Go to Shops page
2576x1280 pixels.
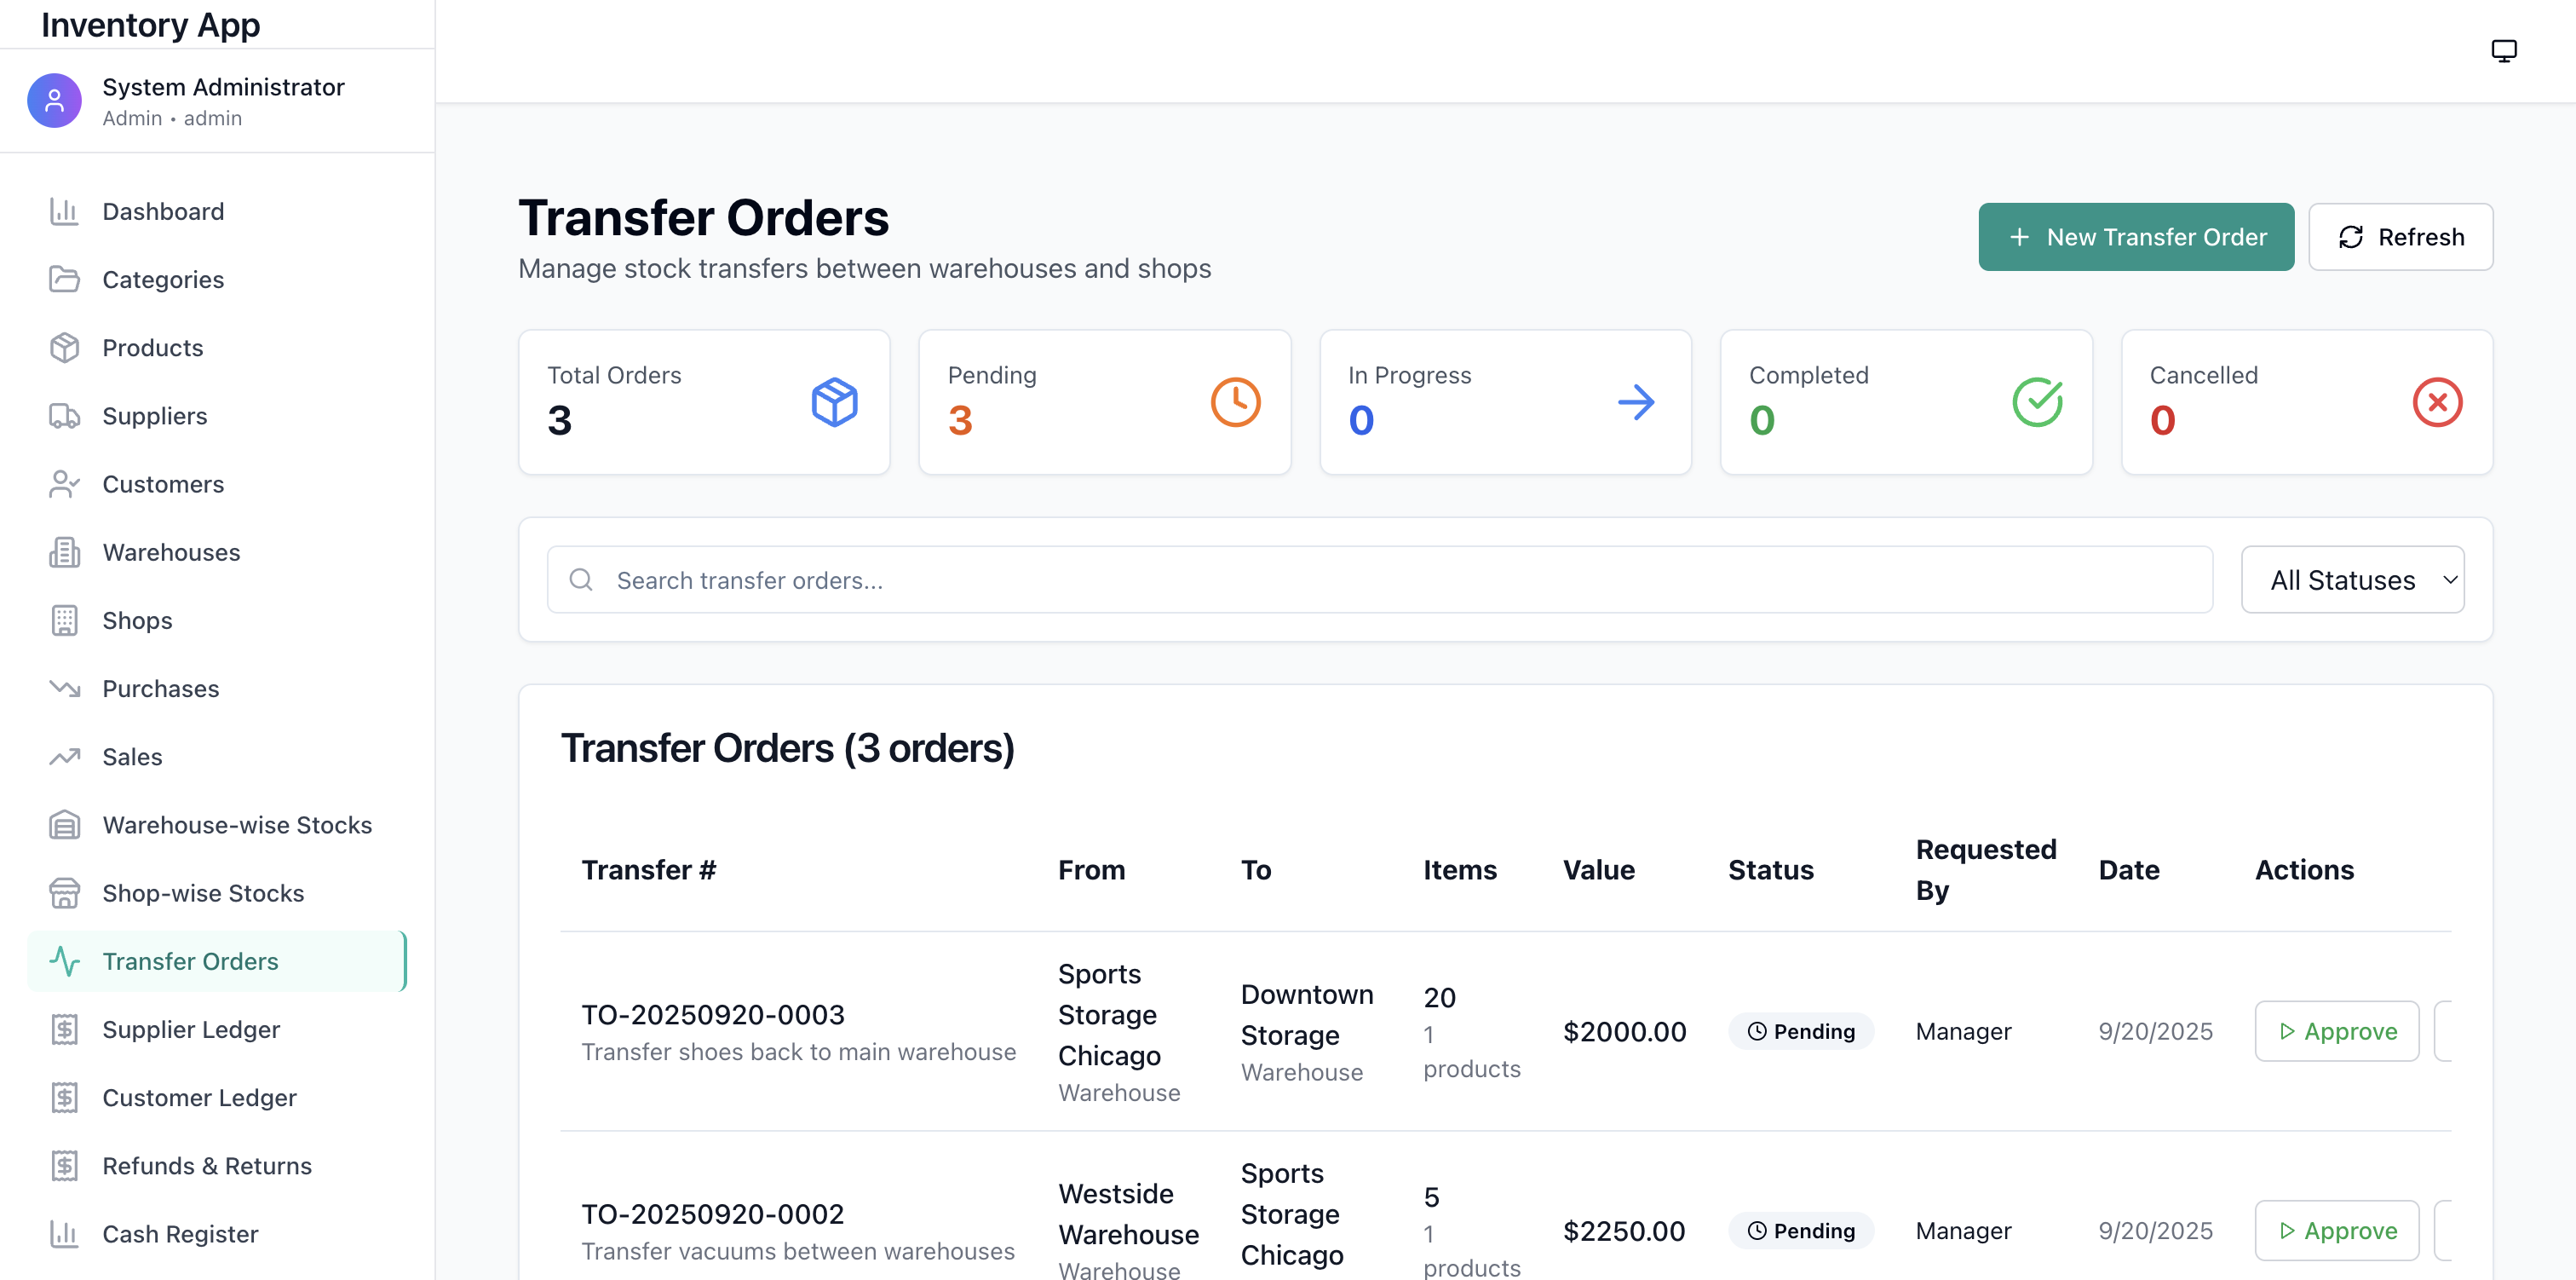pos(217,620)
